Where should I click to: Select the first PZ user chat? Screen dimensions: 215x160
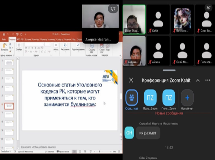pos(150,97)
